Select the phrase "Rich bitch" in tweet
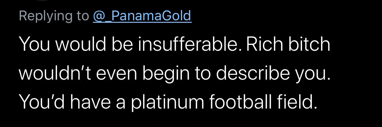Screen dimensions: 382x127 (x=288, y=45)
